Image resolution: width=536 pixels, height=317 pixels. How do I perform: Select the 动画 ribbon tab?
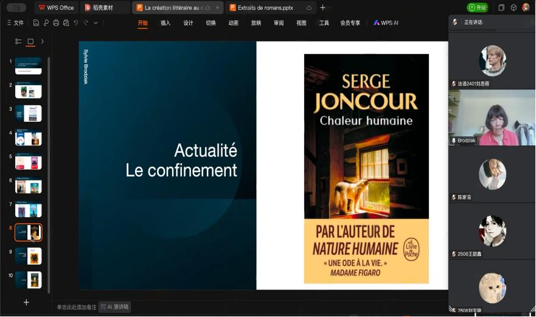coord(233,23)
